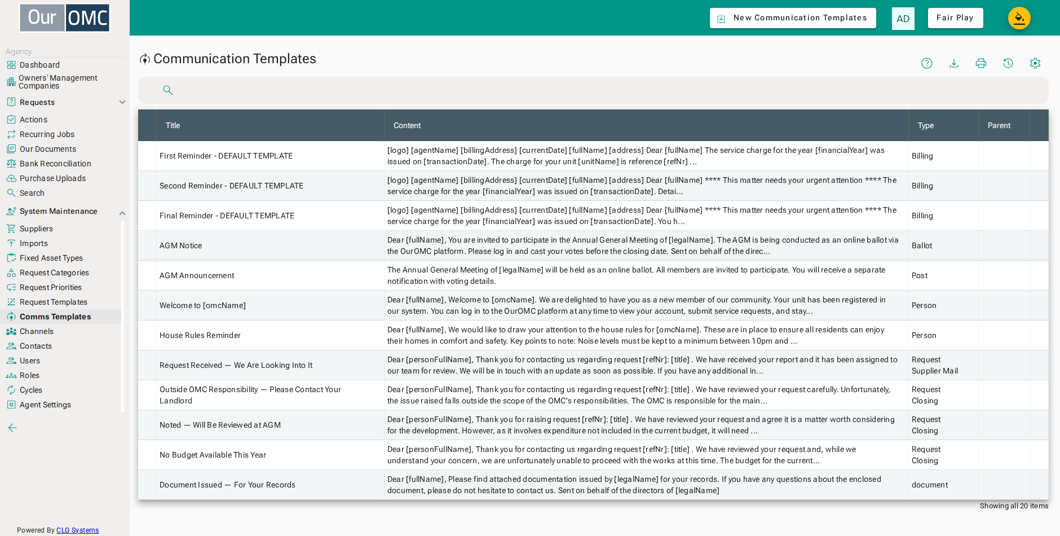Screen dimensions: 1060x536
Task: Open the Contacts sidebar item
Action: [36, 346]
